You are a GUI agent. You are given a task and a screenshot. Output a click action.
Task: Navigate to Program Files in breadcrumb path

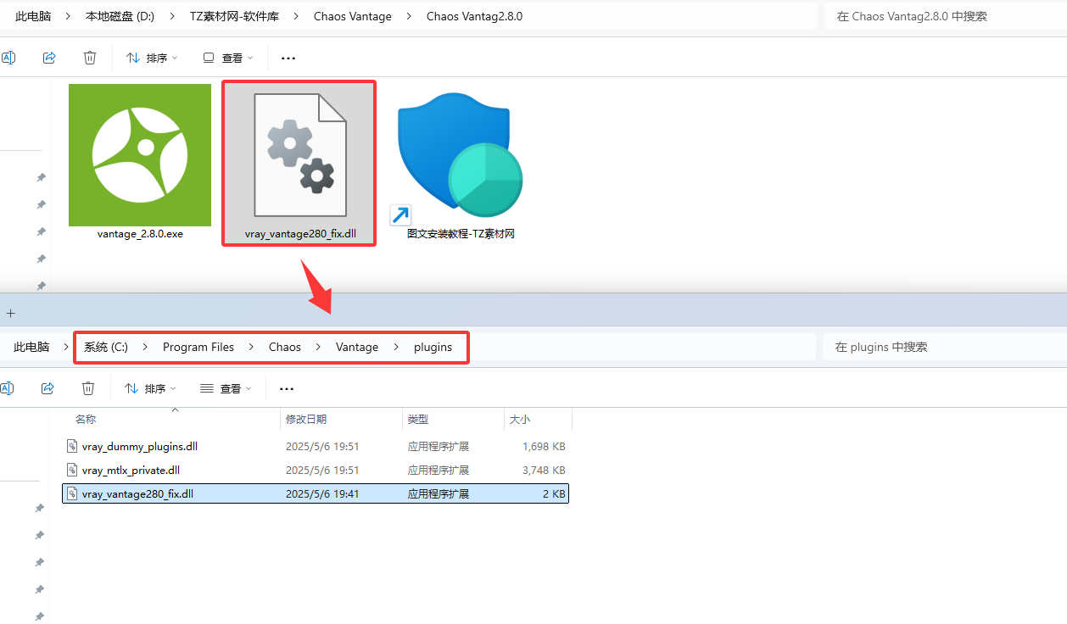coord(198,347)
